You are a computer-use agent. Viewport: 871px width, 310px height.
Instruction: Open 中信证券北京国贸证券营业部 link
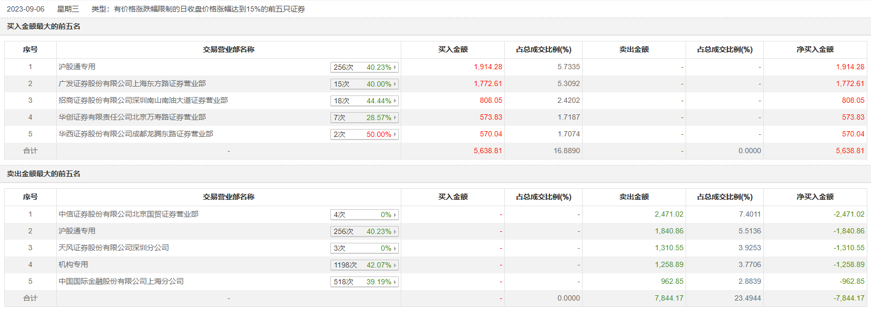click(x=128, y=214)
